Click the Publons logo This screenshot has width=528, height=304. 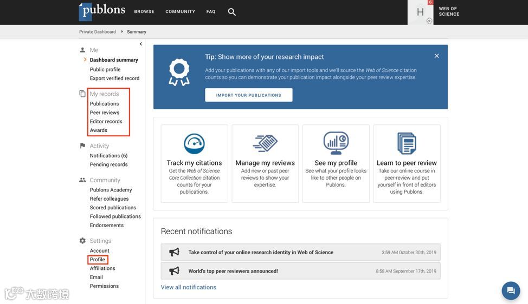102,11
